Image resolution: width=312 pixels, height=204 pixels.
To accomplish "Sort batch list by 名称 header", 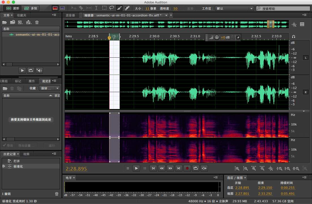I will pyautogui.click(x=28, y=96).
